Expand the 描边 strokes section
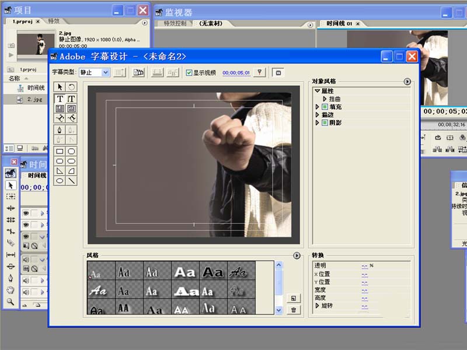Screen dimensions: 467x350 pos(317,114)
